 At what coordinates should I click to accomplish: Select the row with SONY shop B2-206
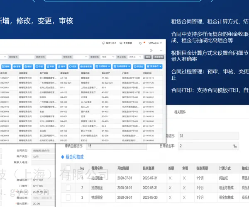(81, 135)
